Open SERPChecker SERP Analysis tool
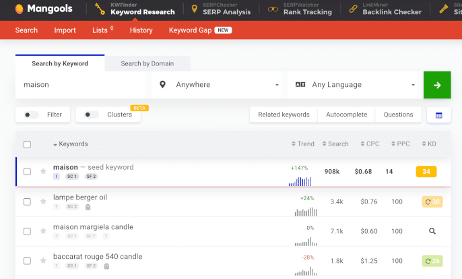462x279 pixels. click(221, 9)
